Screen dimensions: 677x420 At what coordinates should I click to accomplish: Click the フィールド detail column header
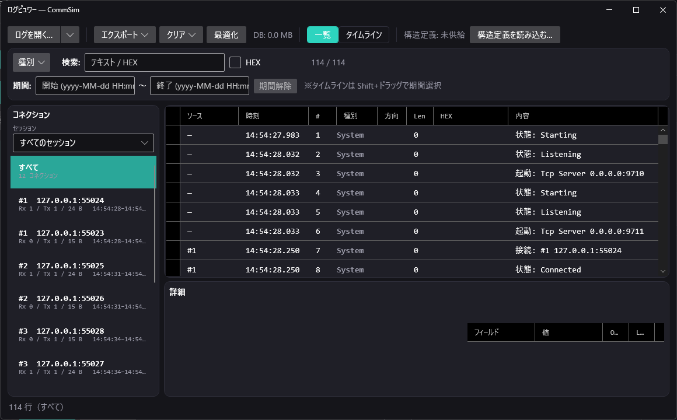point(501,332)
